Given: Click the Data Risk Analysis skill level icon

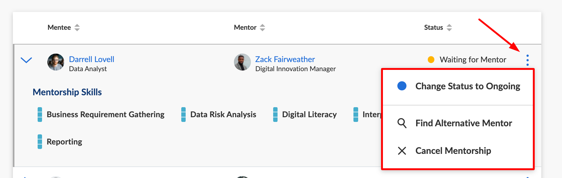Looking at the screenshot, I should tap(183, 114).
